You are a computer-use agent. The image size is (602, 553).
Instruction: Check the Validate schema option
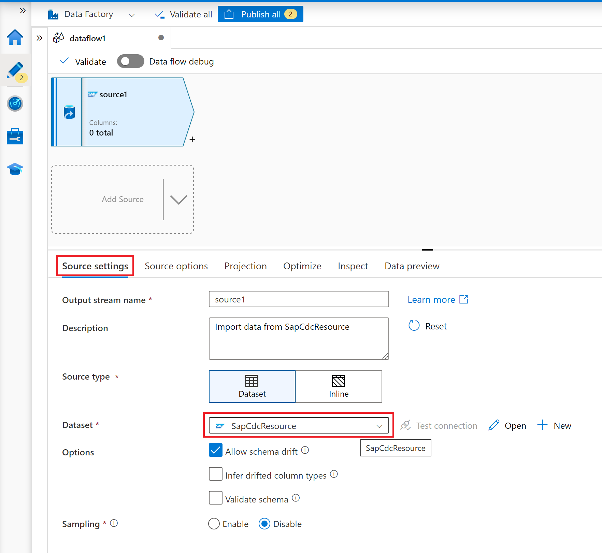(215, 498)
